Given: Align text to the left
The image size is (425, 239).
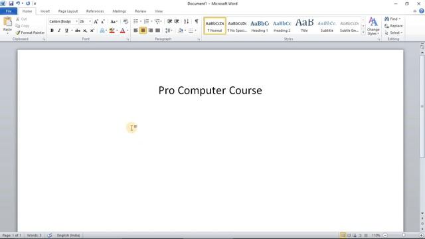Looking at the screenshot, I should [x=135, y=31].
